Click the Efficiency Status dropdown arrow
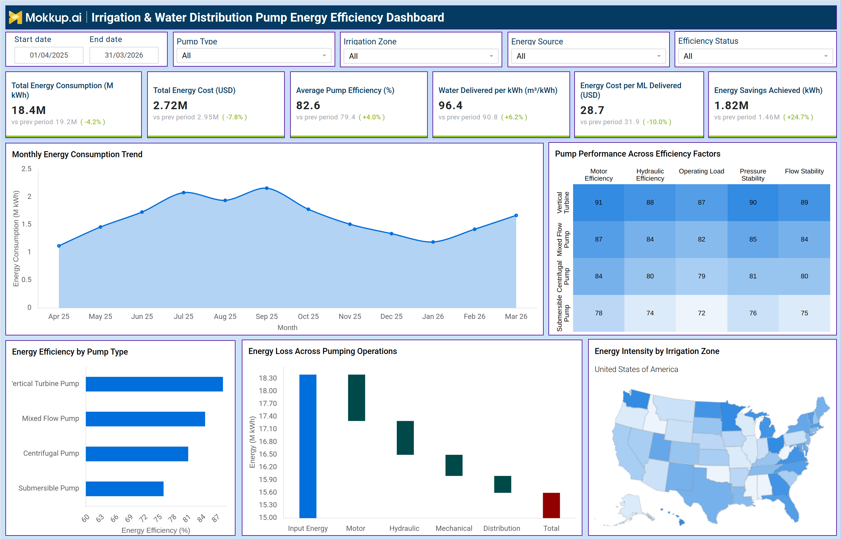 pos(826,56)
